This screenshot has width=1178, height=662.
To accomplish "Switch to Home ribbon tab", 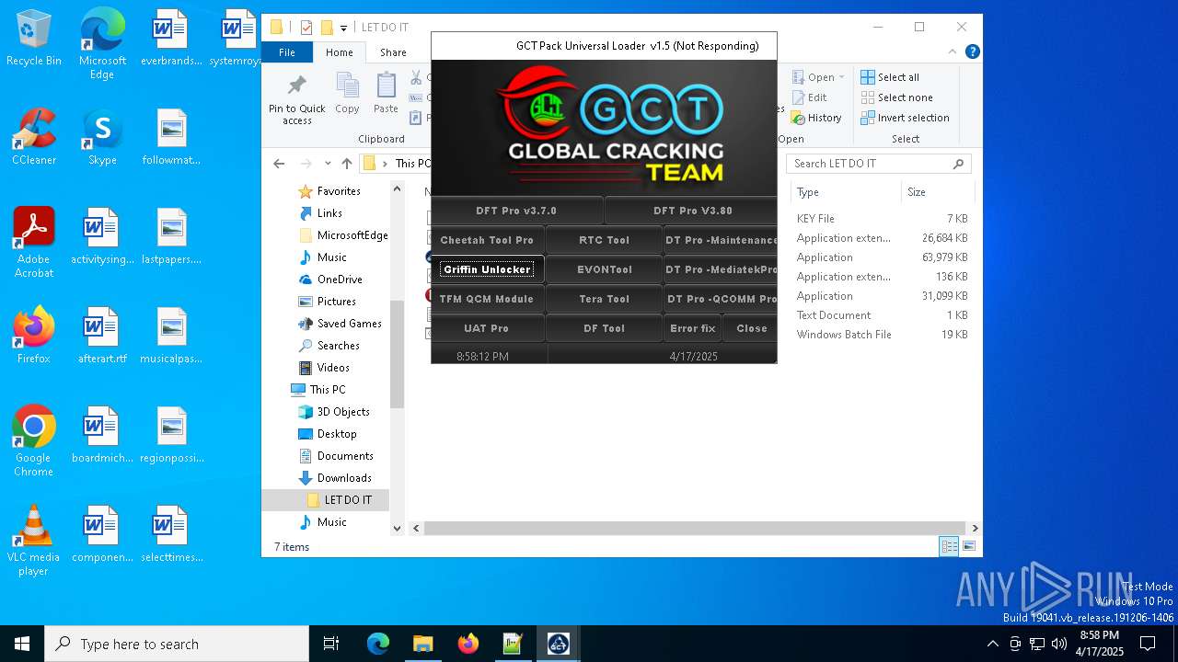I will [x=340, y=52].
